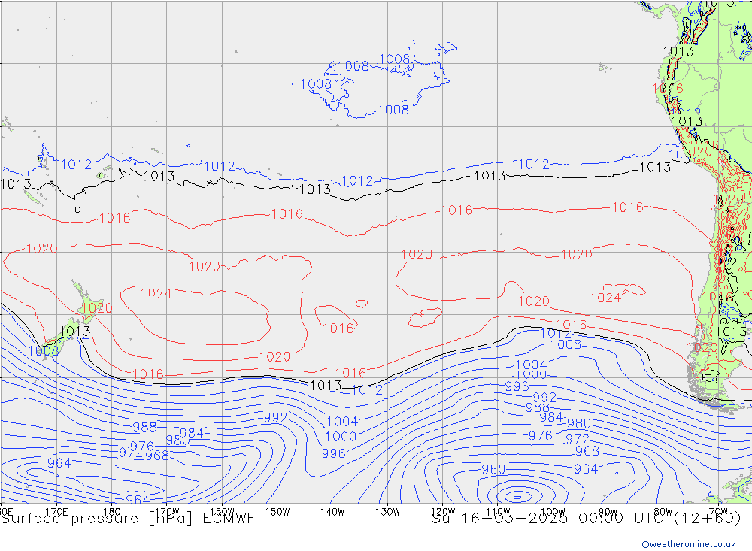Click the black 1013 label on New Zealand

point(74,332)
